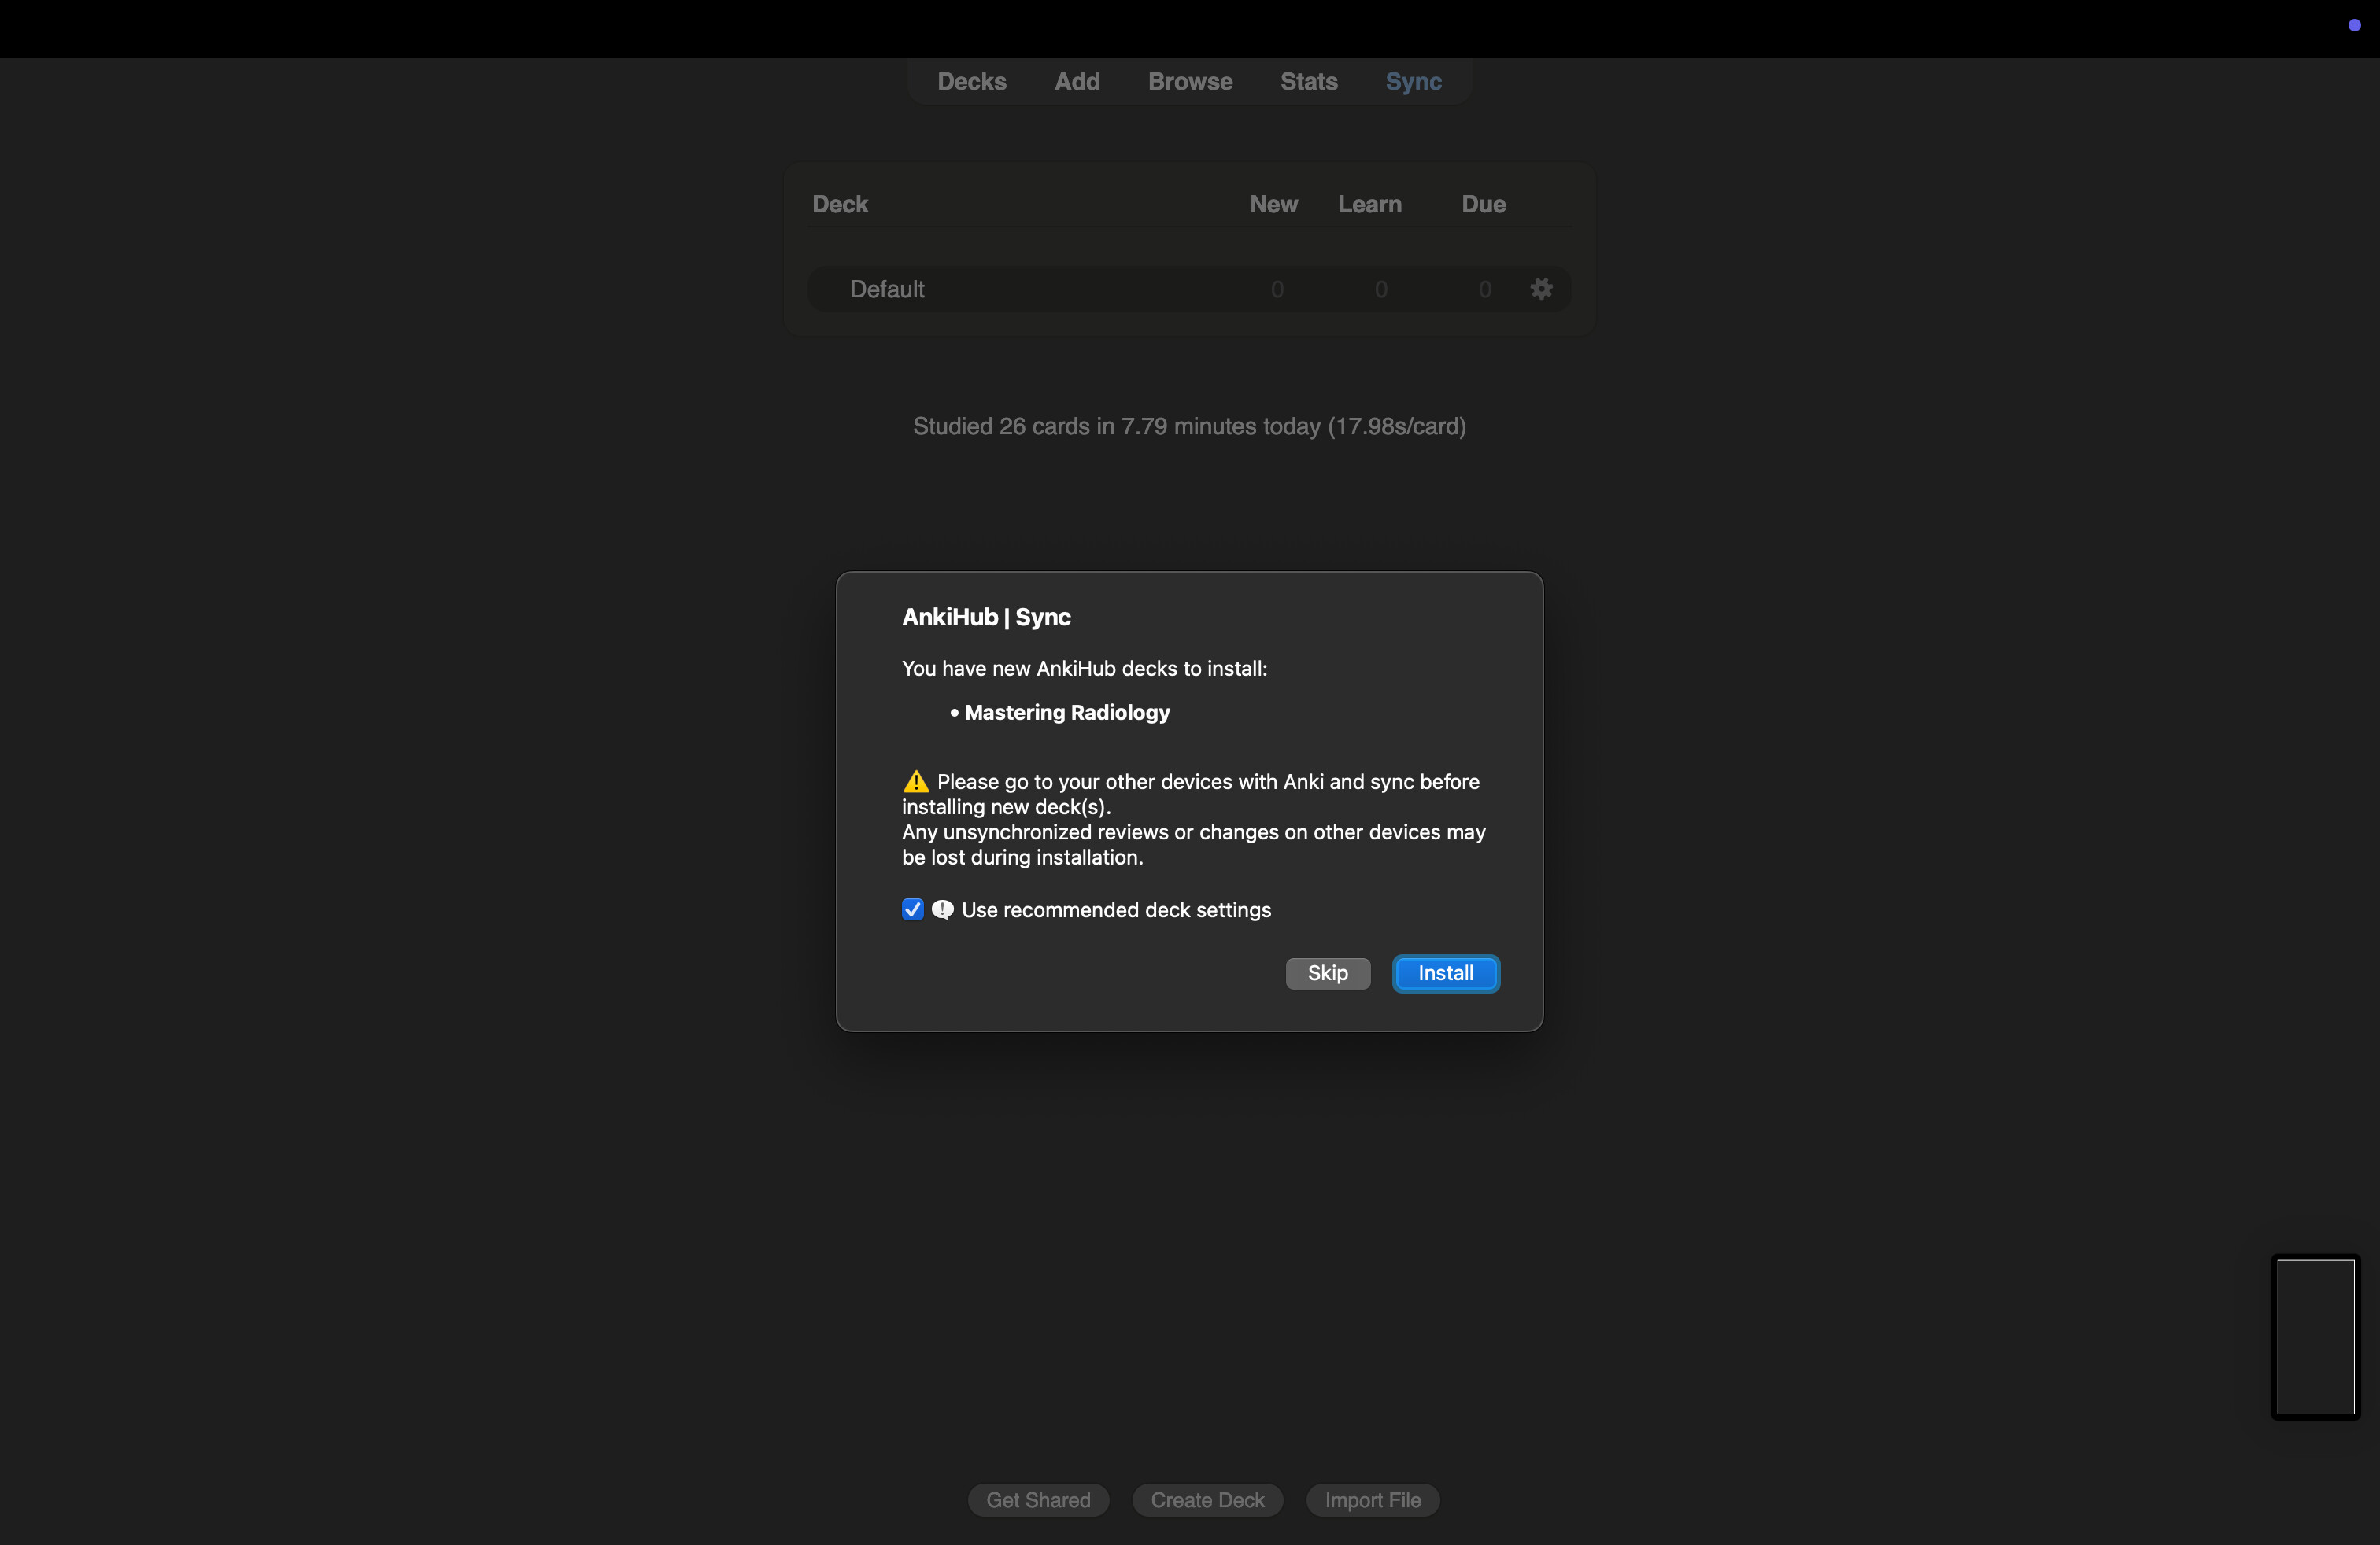2380x1545 pixels.
Task: Click the Due column header
Action: click(x=1482, y=204)
